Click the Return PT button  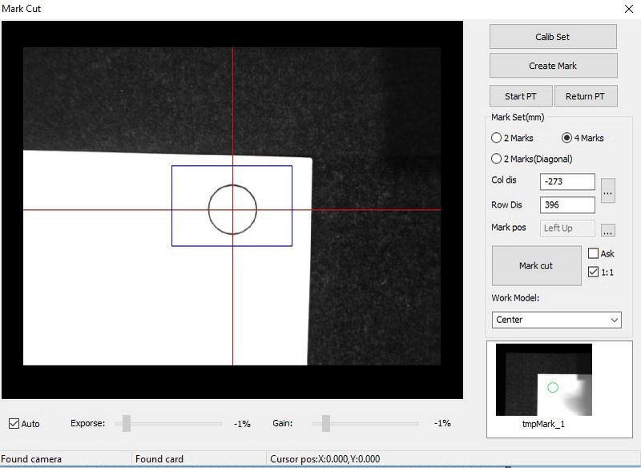[x=585, y=96]
